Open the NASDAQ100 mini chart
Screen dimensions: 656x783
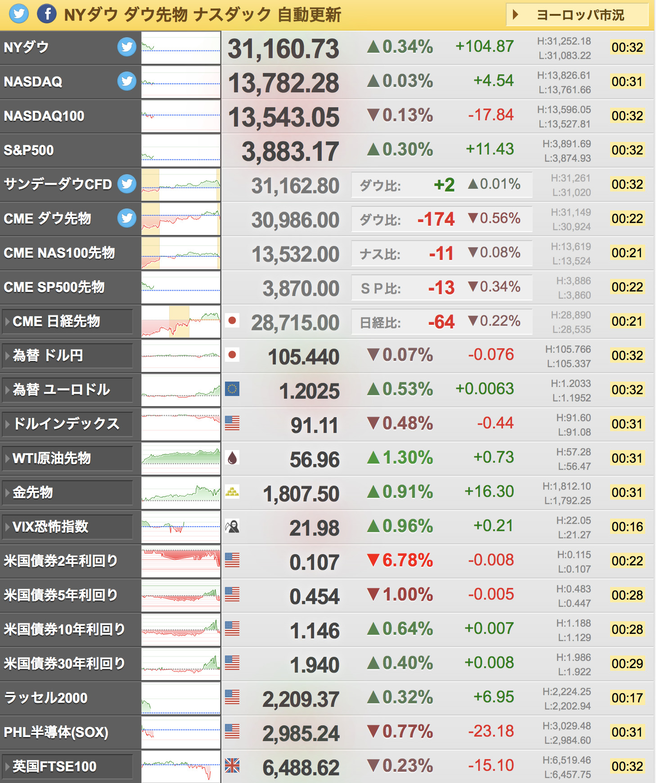coord(181,116)
